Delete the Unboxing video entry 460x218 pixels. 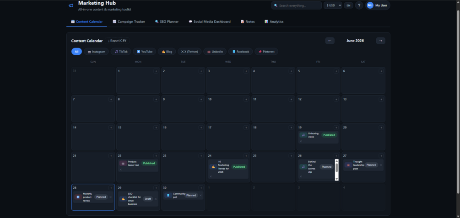point(301,141)
